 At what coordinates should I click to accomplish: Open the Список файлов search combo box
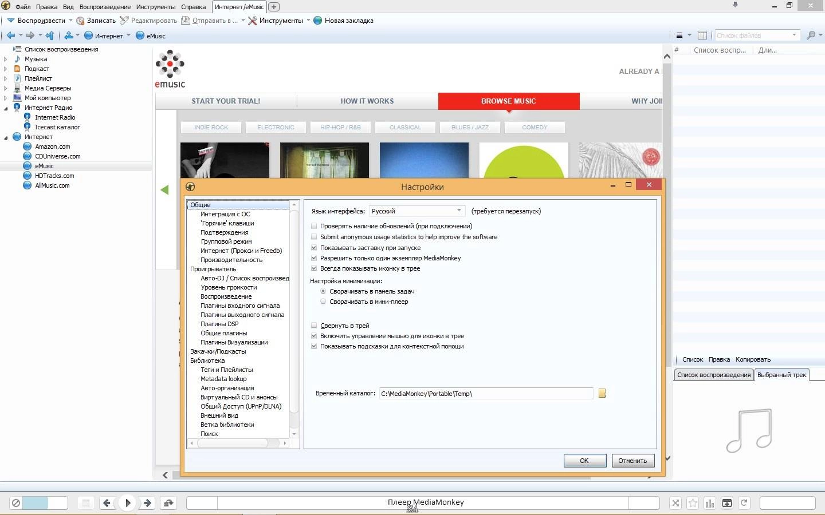click(757, 35)
